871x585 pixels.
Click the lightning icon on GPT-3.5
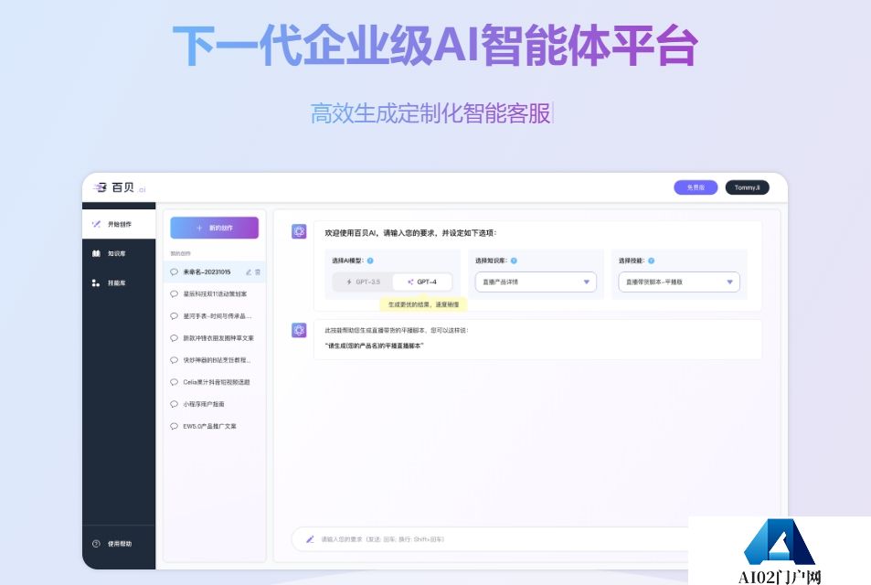[x=349, y=282]
